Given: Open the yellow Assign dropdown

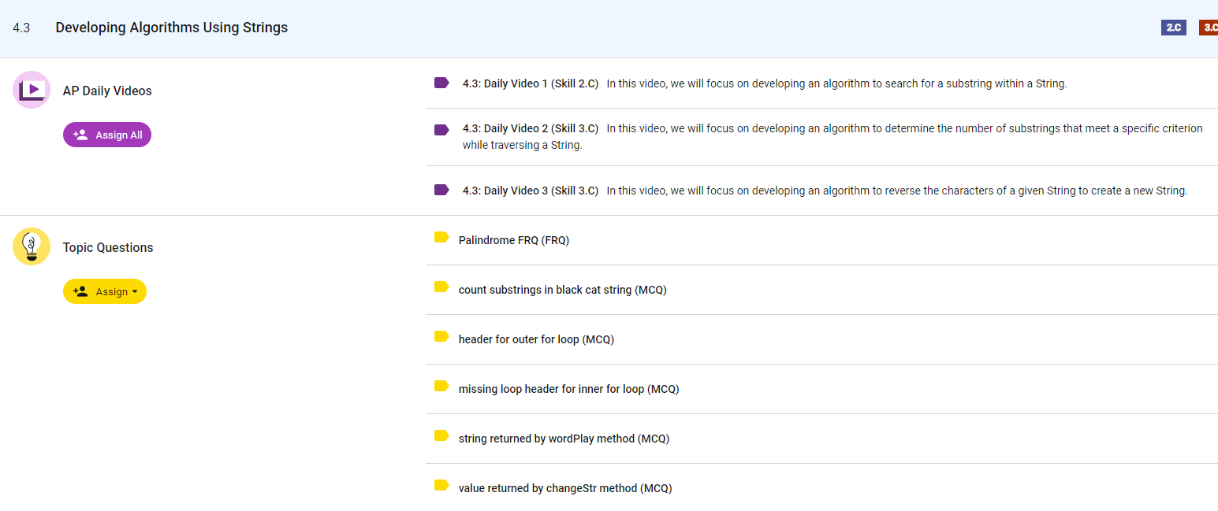Looking at the screenshot, I should [x=105, y=291].
